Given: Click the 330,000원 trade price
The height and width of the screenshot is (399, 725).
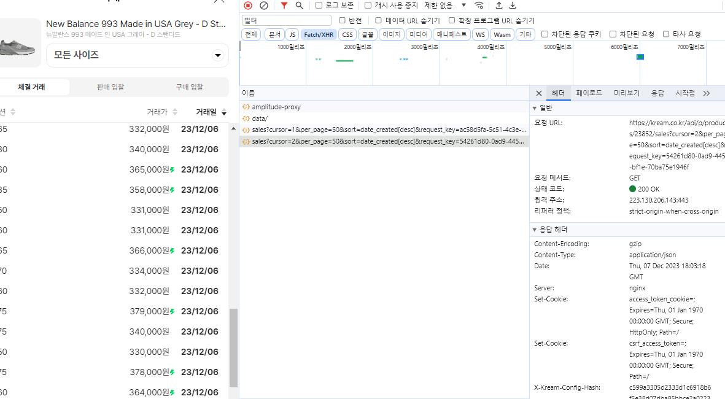Looking at the screenshot, I should click(149, 352).
